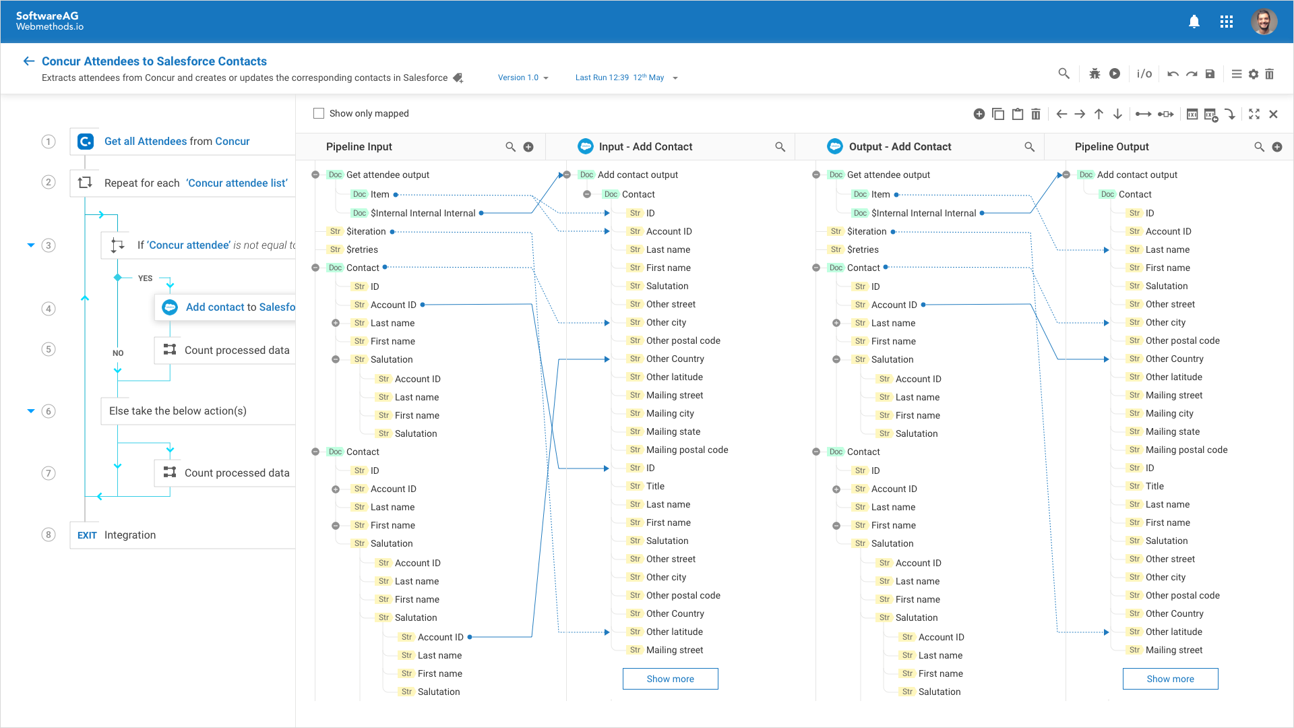Copy selection in the mapping toolbar
The width and height of the screenshot is (1294, 728).
pyautogui.click(x=998, y=114)
